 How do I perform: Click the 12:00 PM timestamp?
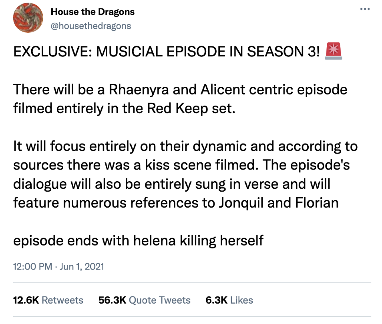[x=32, y=266]
